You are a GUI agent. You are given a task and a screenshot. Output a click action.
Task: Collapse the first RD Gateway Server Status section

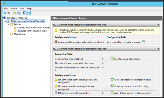(x=158, y=25)
